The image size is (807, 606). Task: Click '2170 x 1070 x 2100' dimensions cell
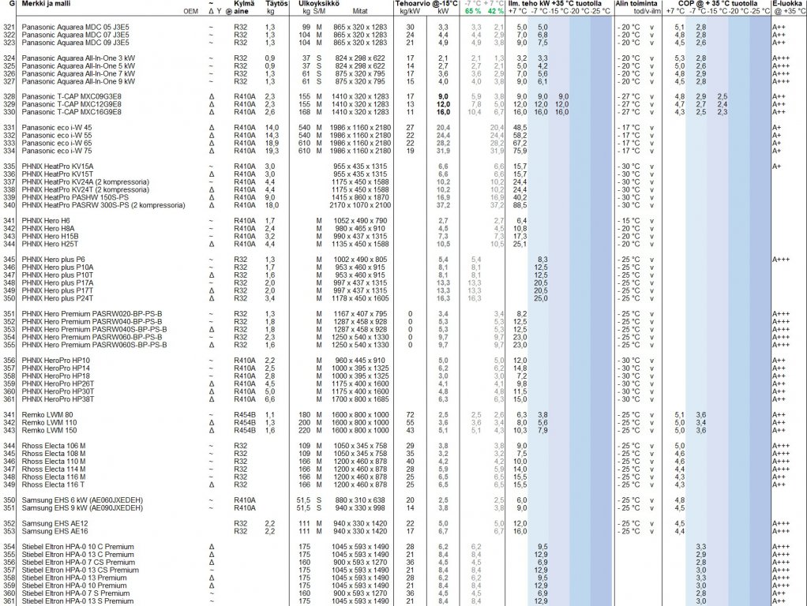[360, 204]
